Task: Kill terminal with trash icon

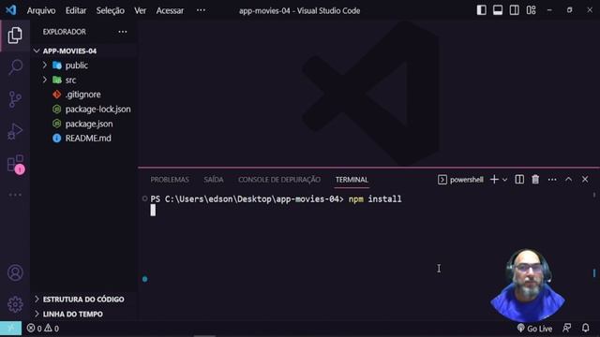Action: [x=535, y=179]
